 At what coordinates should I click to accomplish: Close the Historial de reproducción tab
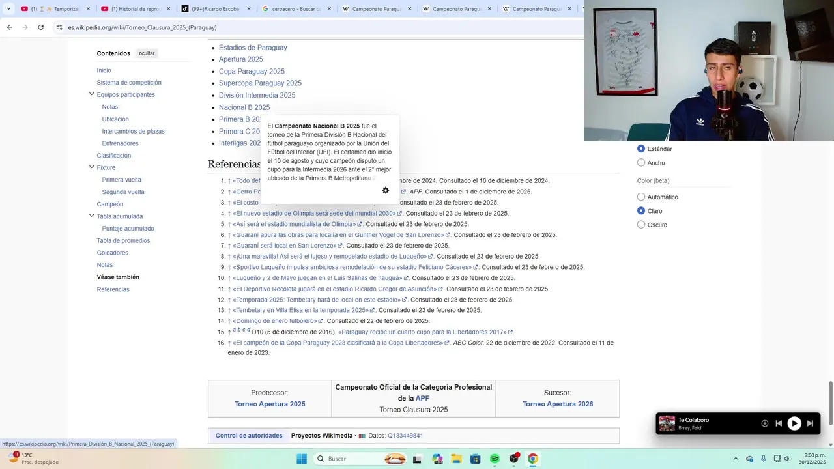tap(168, 9)
